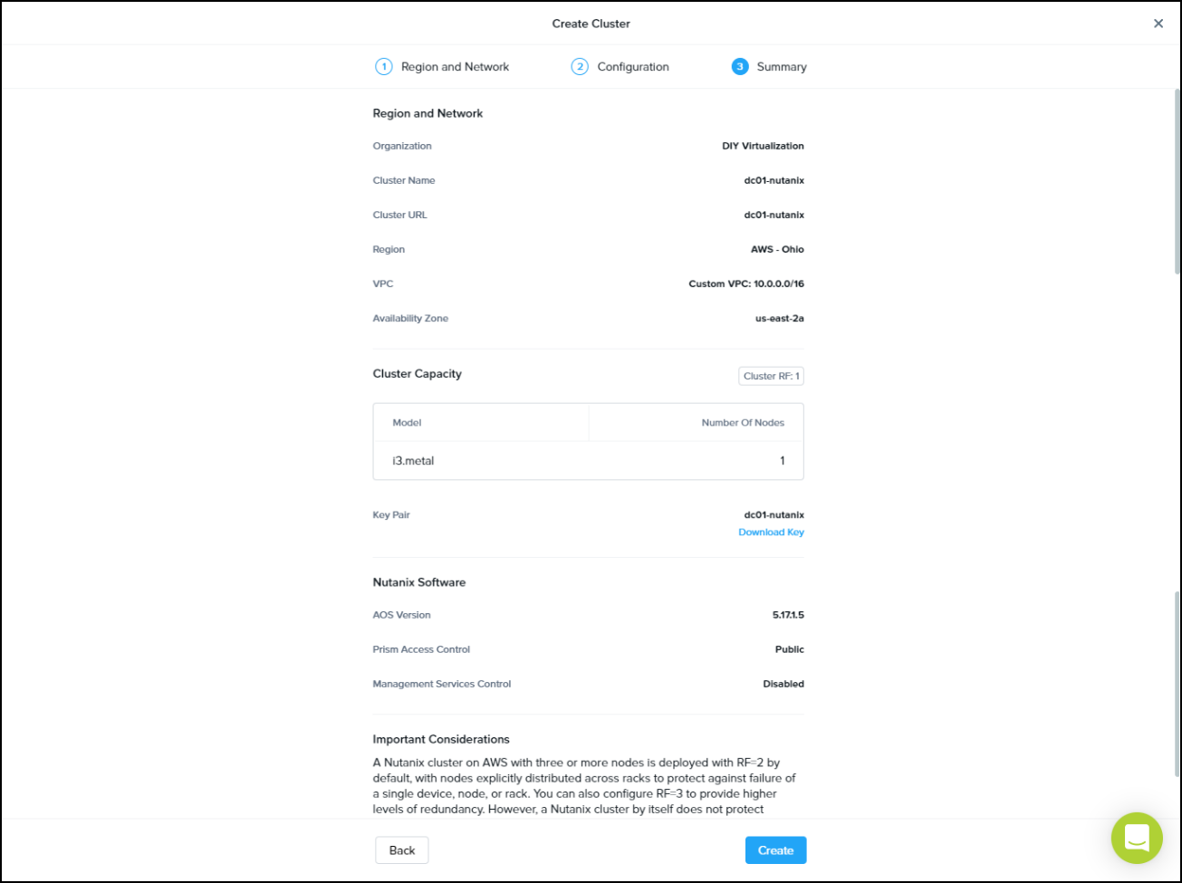Click the step 3 circle icon
The image size is (1182, 883).
tap(740, 67)
